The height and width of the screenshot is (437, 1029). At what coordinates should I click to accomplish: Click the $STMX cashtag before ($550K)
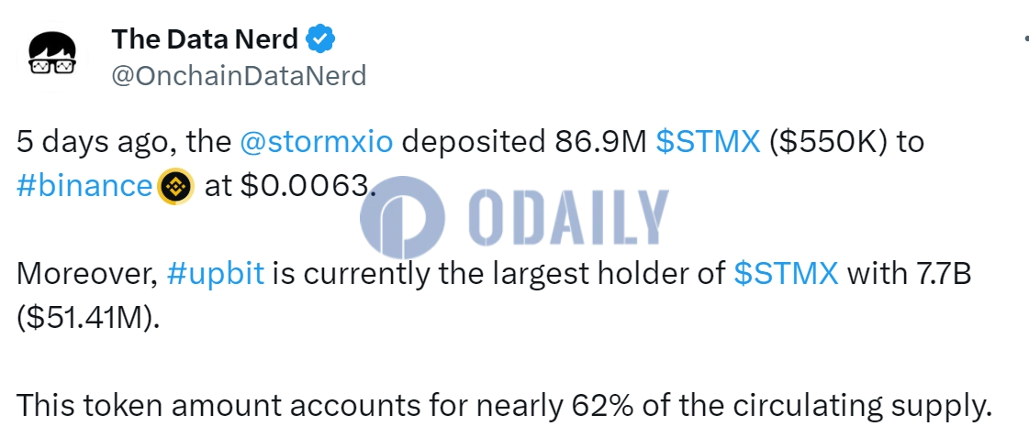click(708, 143)
